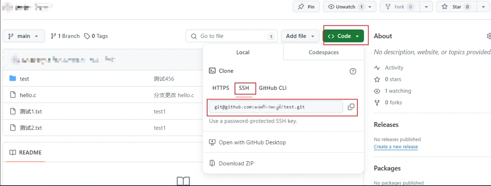Open commit message 测试456
Viewport: 491px width, 186px height.
(x=164, y=79)
